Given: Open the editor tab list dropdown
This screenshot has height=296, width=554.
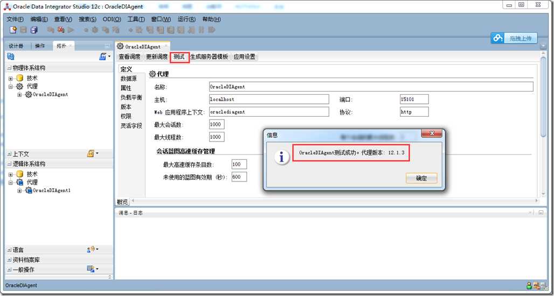Looking at the screenshot, I should point(543,46).
